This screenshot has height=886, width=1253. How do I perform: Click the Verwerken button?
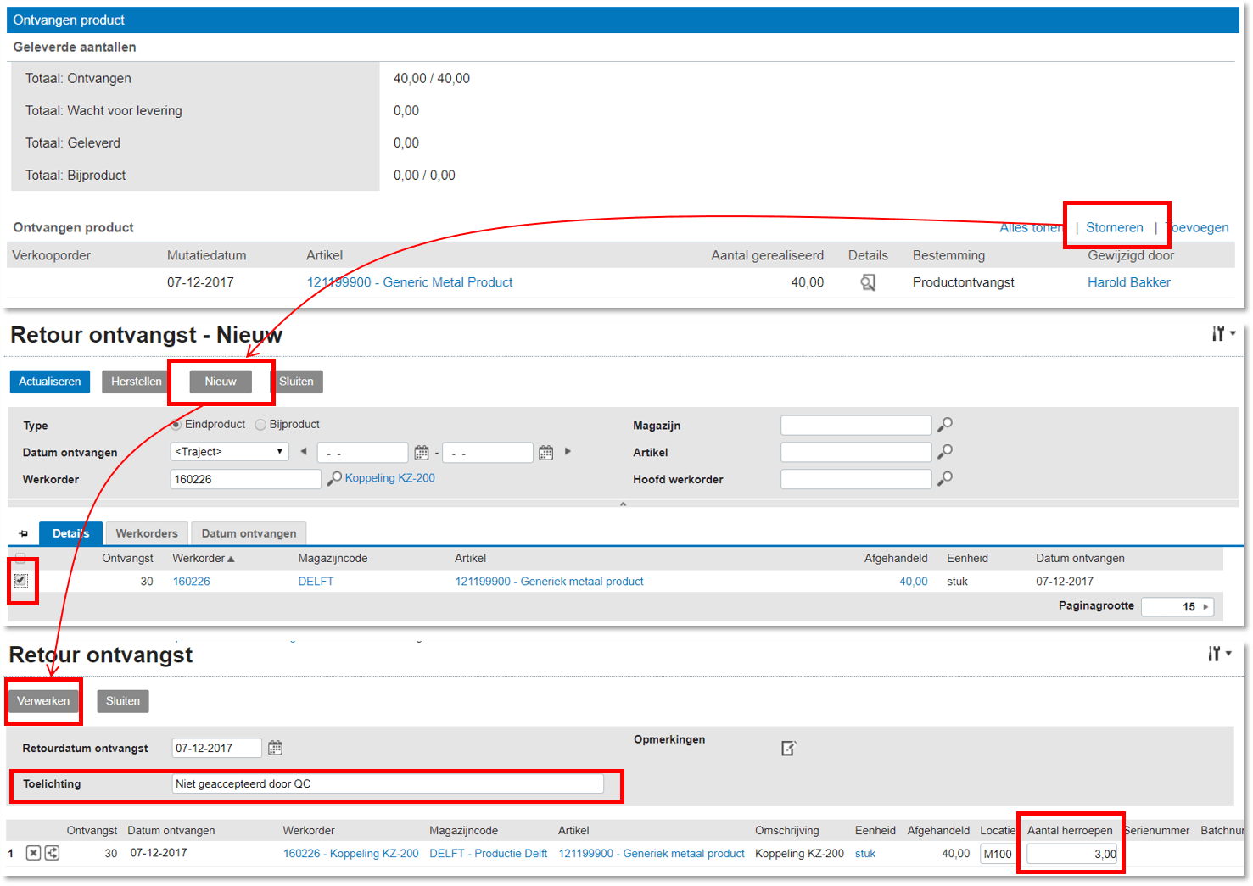coord(43,701)
